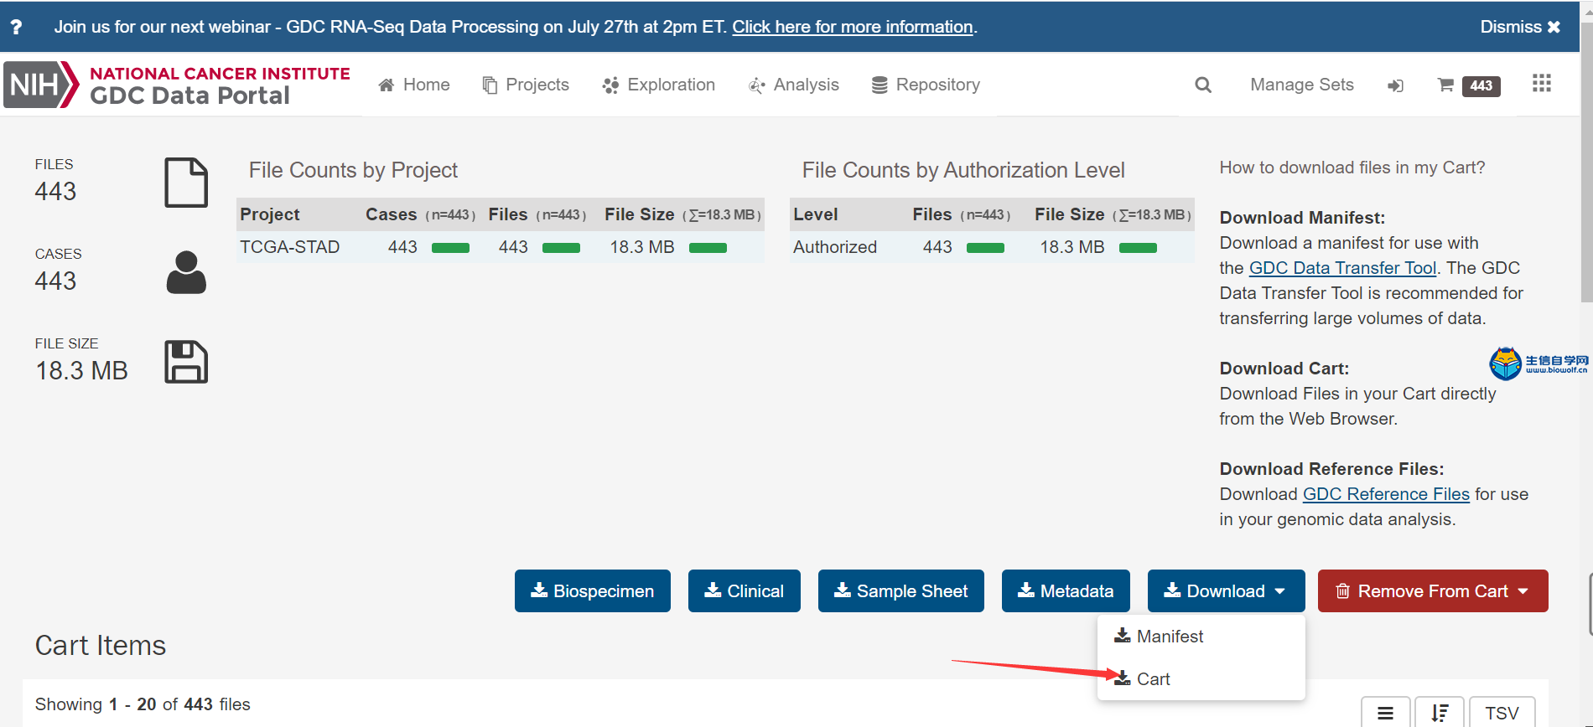1593x727 pixels.
Task: Click the floppy disk icon next to FILE SIZE
Action: 186,362
